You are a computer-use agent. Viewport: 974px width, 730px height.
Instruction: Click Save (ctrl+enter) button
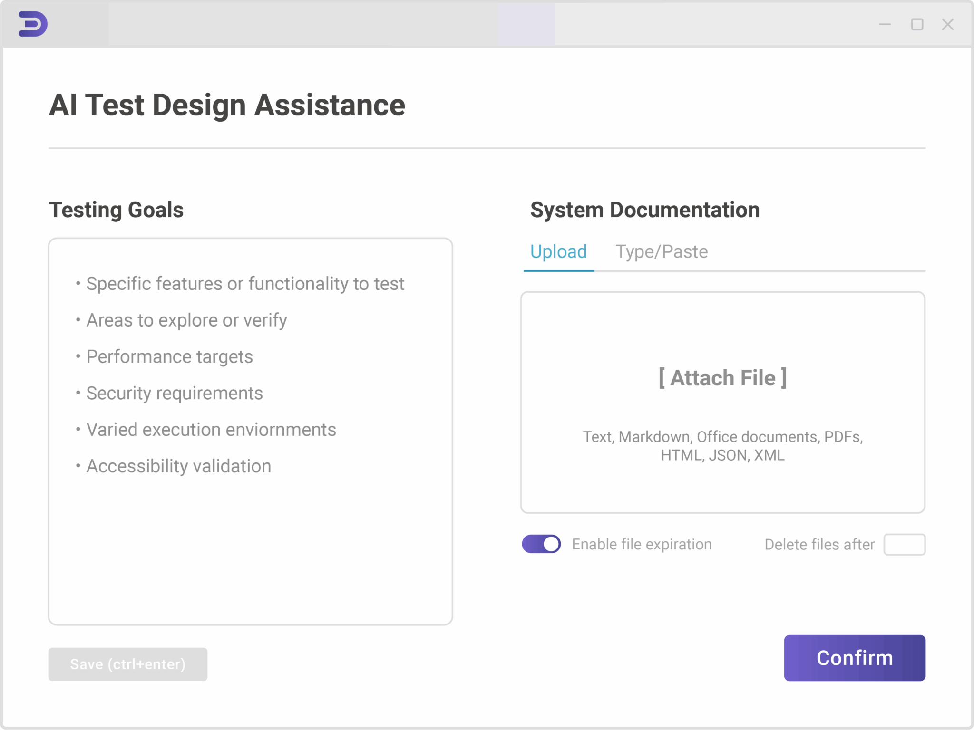point(127,664)
